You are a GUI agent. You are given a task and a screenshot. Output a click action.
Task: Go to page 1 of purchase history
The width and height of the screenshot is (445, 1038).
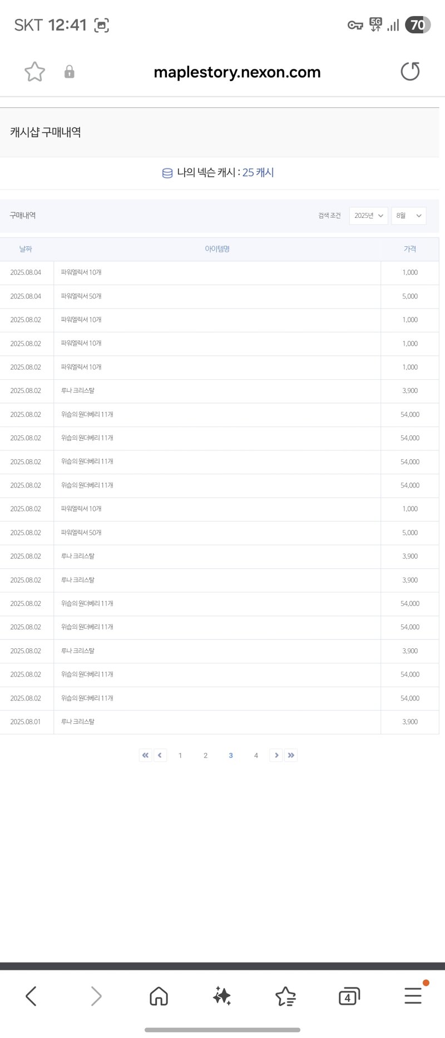[180, 755]
